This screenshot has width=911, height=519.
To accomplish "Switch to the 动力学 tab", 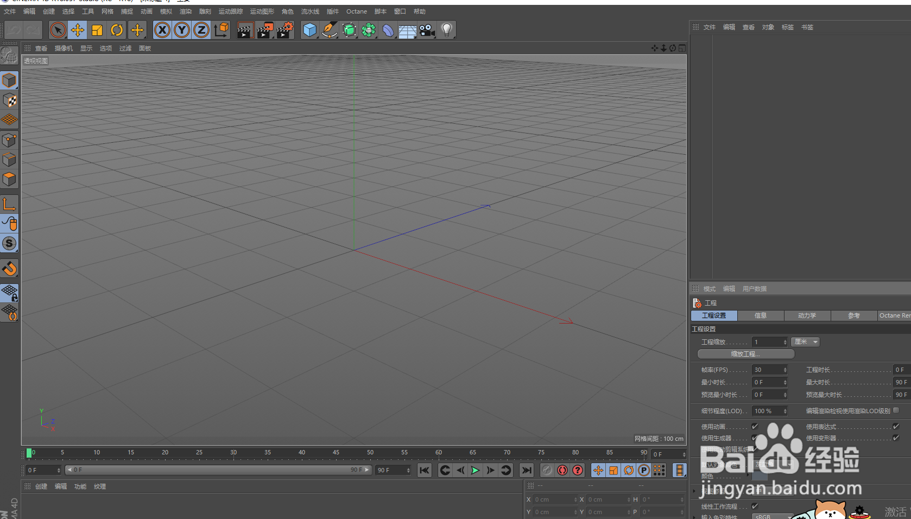I will [x=807, y=315].
